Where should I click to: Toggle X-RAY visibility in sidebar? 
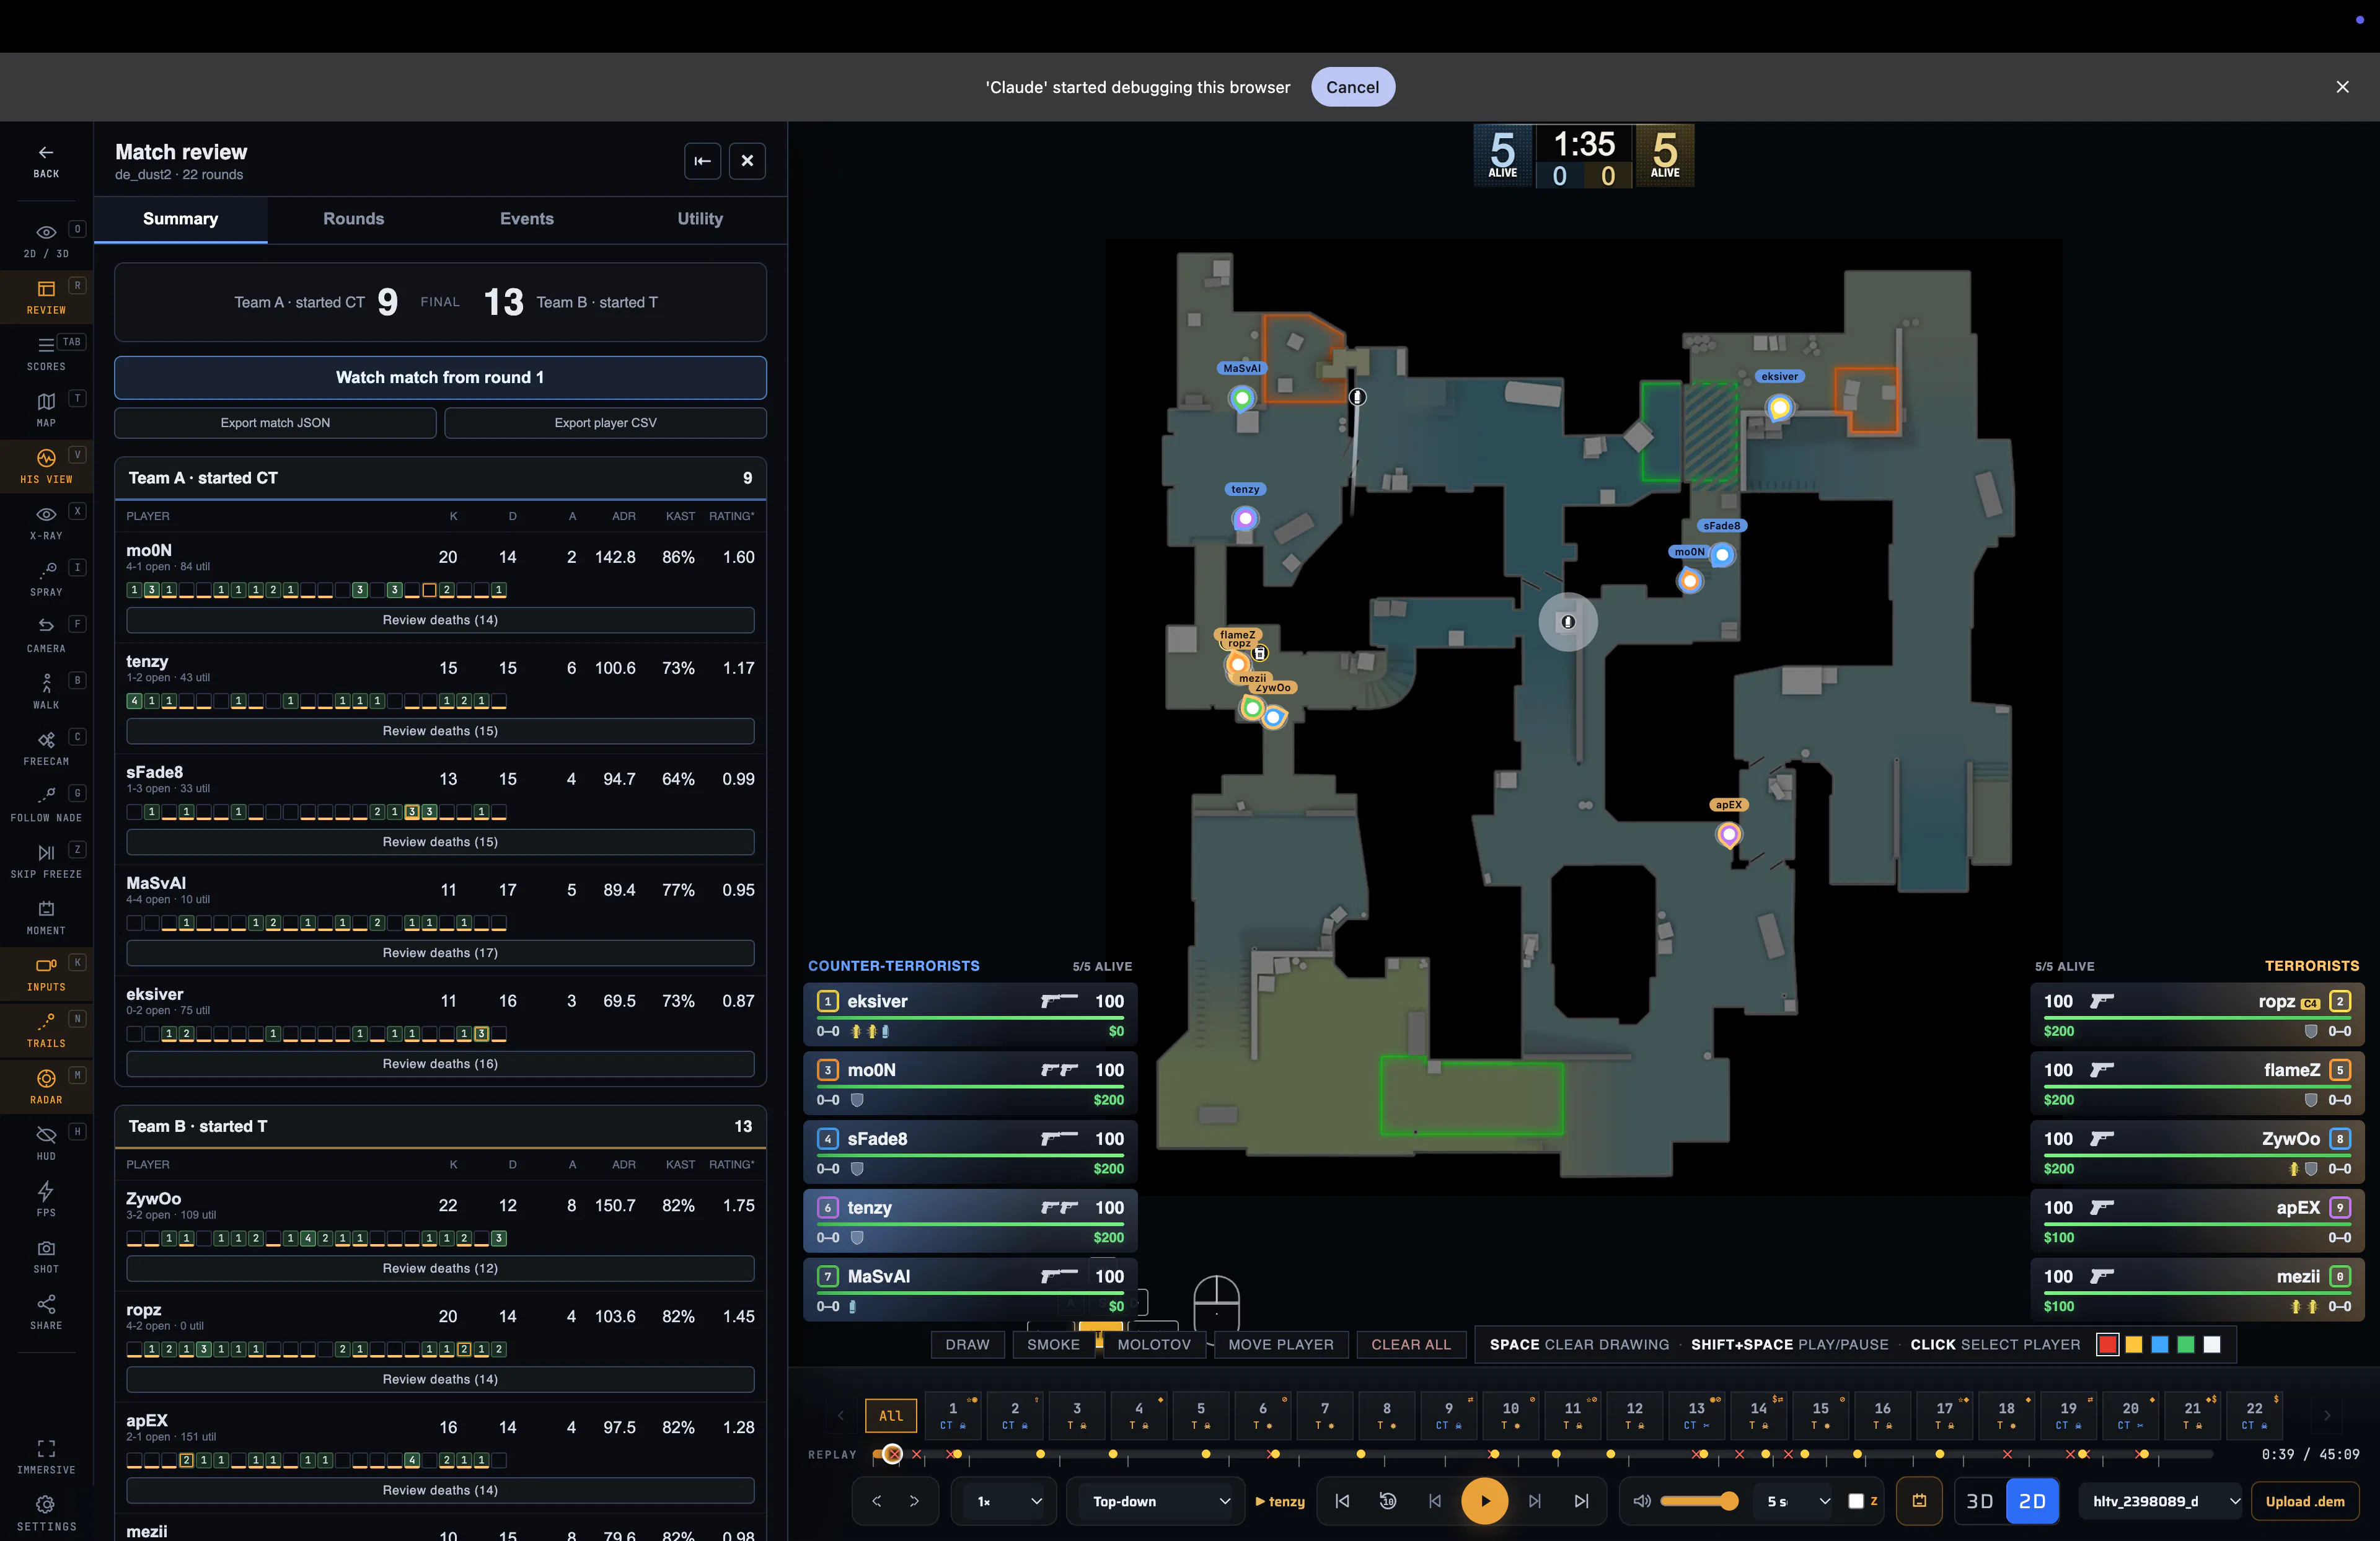pyautogui.click(x=46, y=522)
